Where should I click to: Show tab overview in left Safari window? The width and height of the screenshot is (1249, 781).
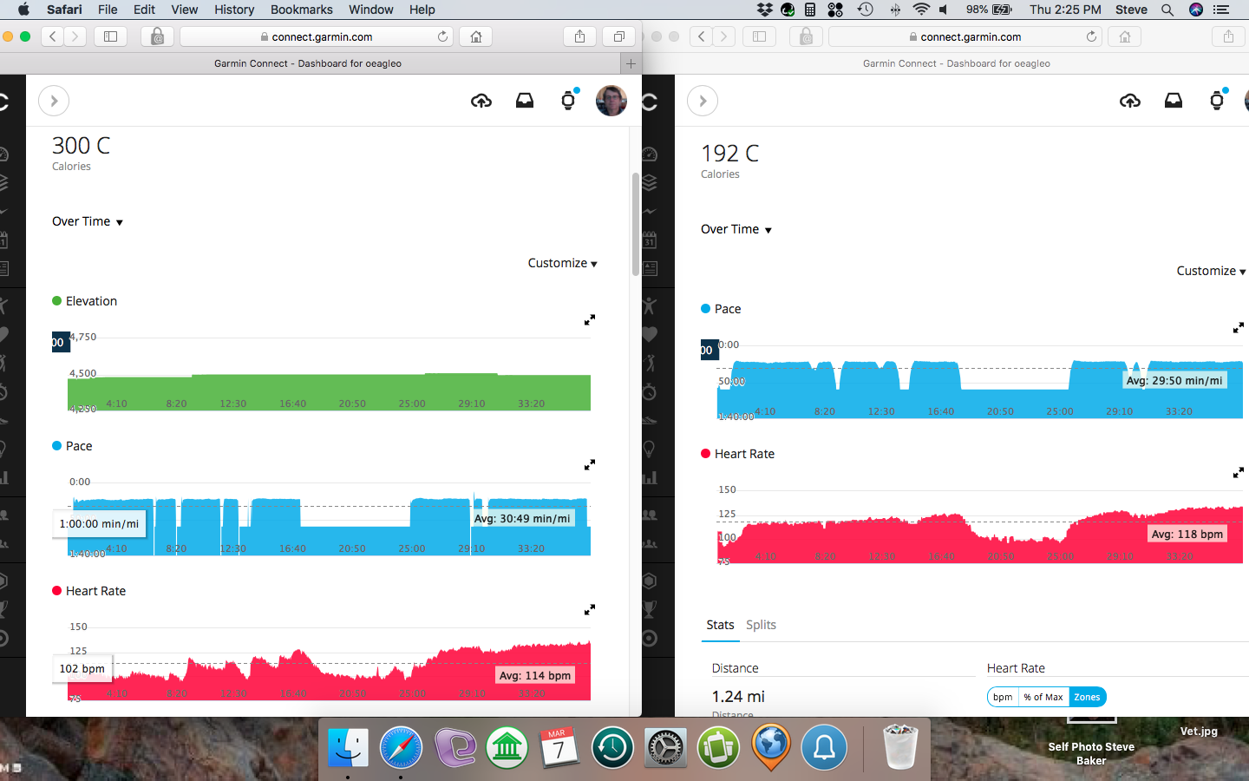(619, 36)
